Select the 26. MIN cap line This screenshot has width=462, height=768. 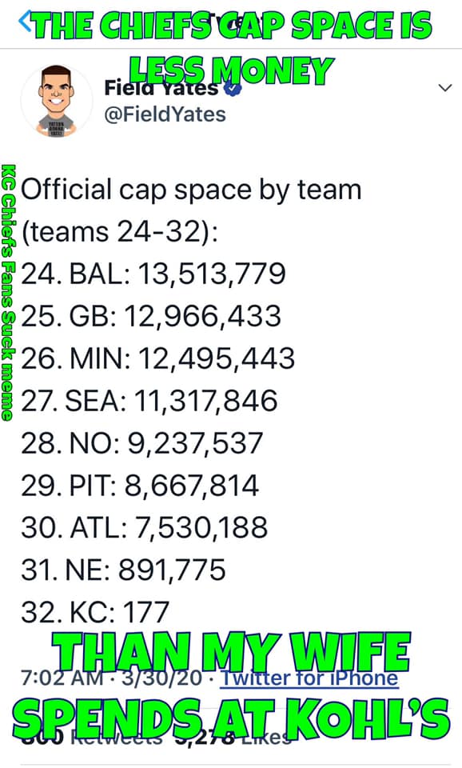(157, 358)
